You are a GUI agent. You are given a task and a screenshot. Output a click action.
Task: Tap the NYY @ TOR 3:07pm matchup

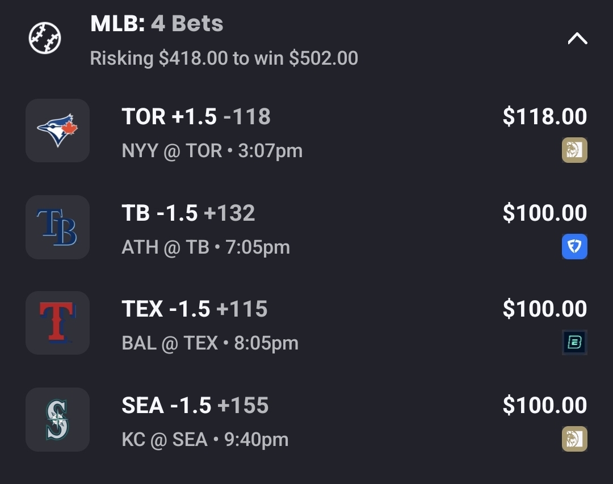tap(212, 151)
